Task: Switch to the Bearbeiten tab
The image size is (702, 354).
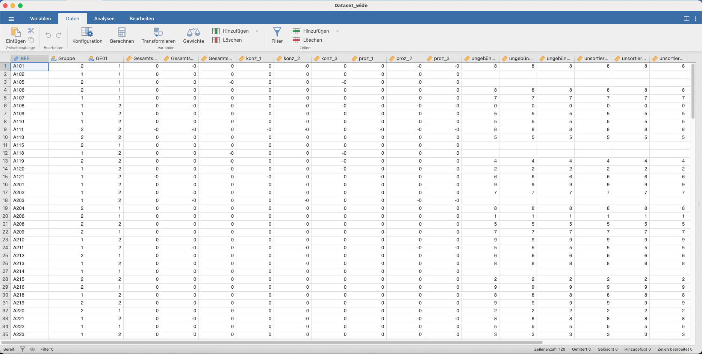Action: click(142, 19)
